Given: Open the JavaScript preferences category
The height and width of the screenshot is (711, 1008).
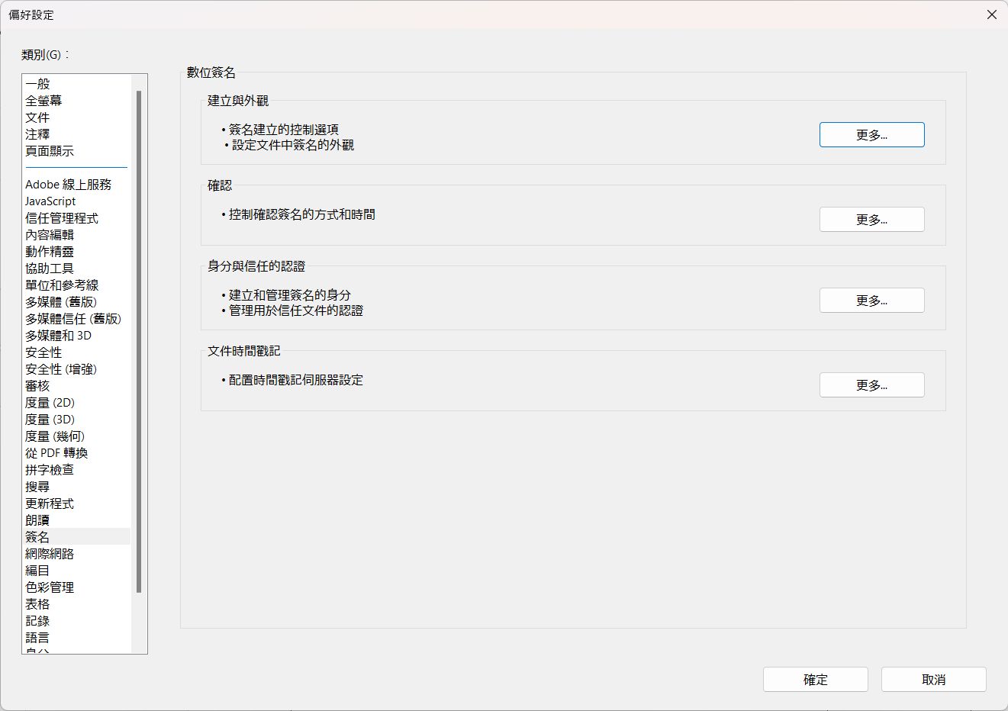Looking at the screenshot, I should click(50, 201).
